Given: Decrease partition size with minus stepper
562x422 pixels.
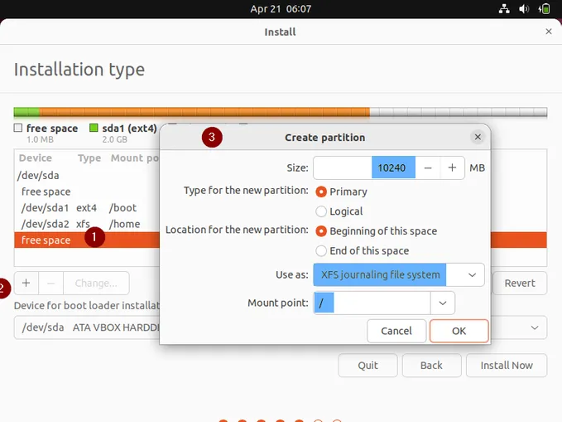Looking at the screenshot, I should click(427, 167).
